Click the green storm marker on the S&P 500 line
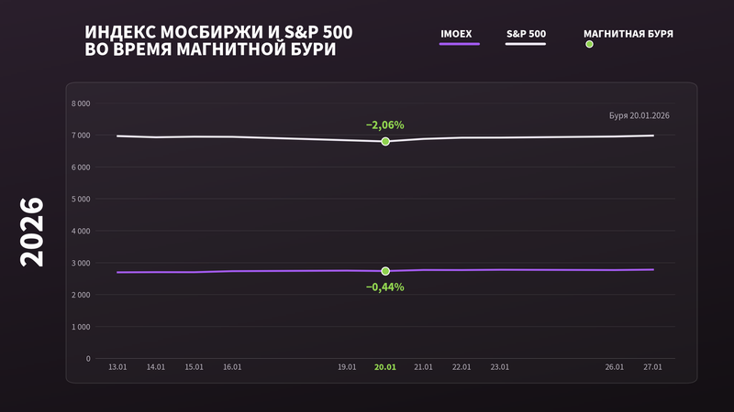 click(385, 142)
